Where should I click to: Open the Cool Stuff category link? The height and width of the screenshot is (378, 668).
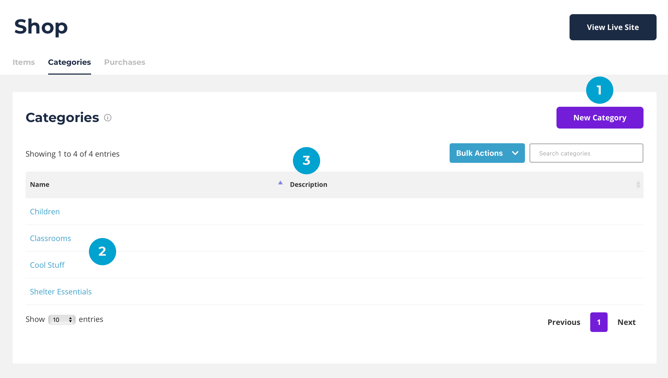click(47, 265)
